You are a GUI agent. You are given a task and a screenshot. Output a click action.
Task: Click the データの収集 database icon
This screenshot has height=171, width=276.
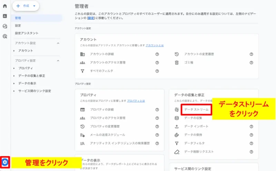pyautogui.click(x=177, y=118)
